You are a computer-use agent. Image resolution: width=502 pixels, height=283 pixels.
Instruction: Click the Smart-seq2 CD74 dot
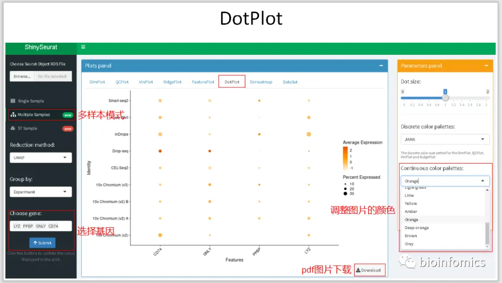coord(160,100)
